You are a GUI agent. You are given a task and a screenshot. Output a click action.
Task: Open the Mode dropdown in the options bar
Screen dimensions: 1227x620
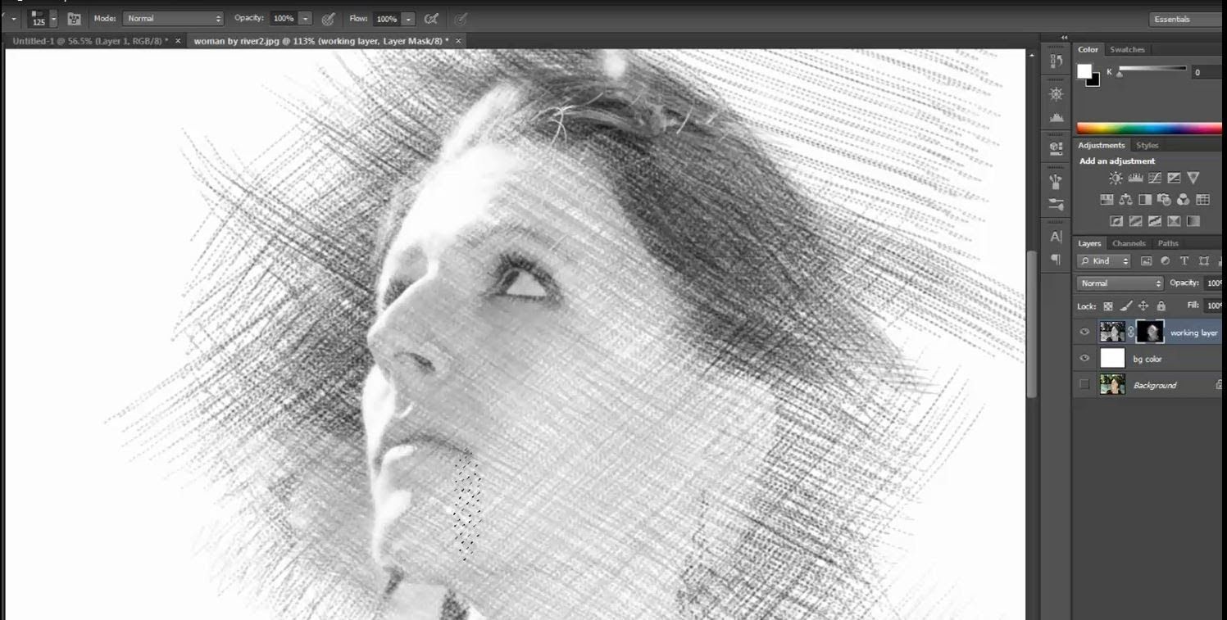tap(172, 18)
